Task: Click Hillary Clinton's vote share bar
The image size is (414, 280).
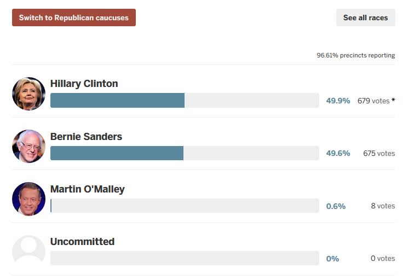Action: tap(118, 101)
